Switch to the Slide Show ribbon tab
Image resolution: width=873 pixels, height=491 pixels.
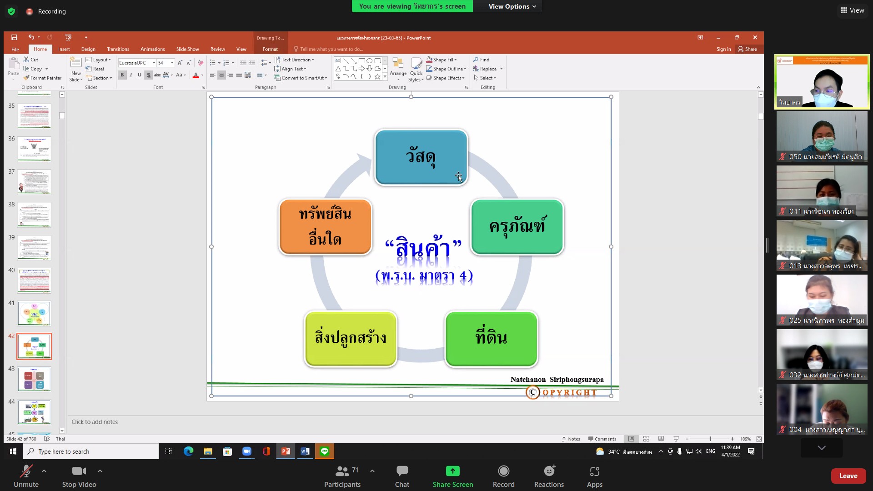pyautogui.click(x=188, y=49)
